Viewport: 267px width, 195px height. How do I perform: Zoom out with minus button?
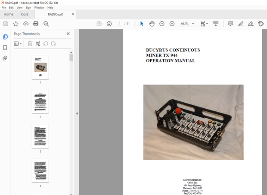pos(162,24)
